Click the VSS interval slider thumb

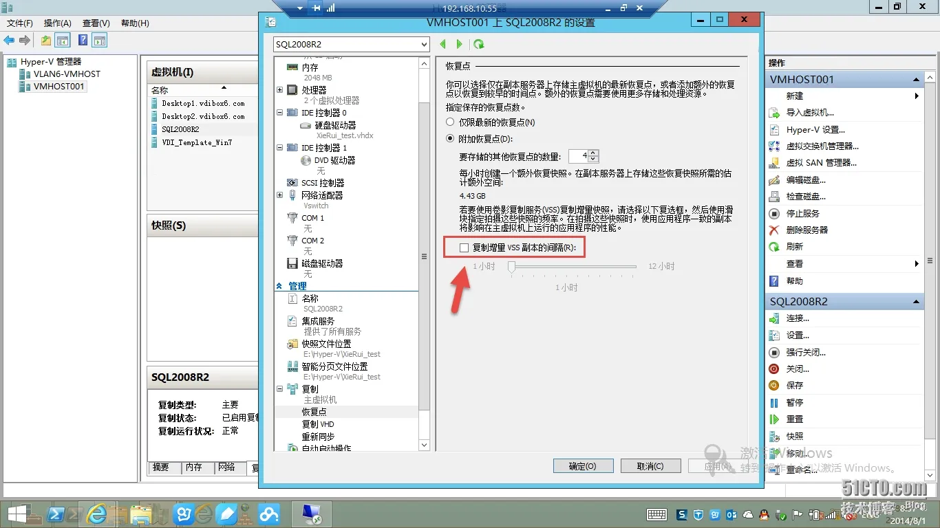511,267
